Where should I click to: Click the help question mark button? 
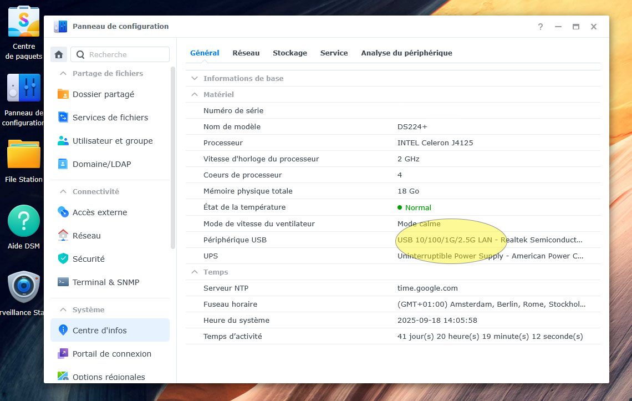coord(540,27)
